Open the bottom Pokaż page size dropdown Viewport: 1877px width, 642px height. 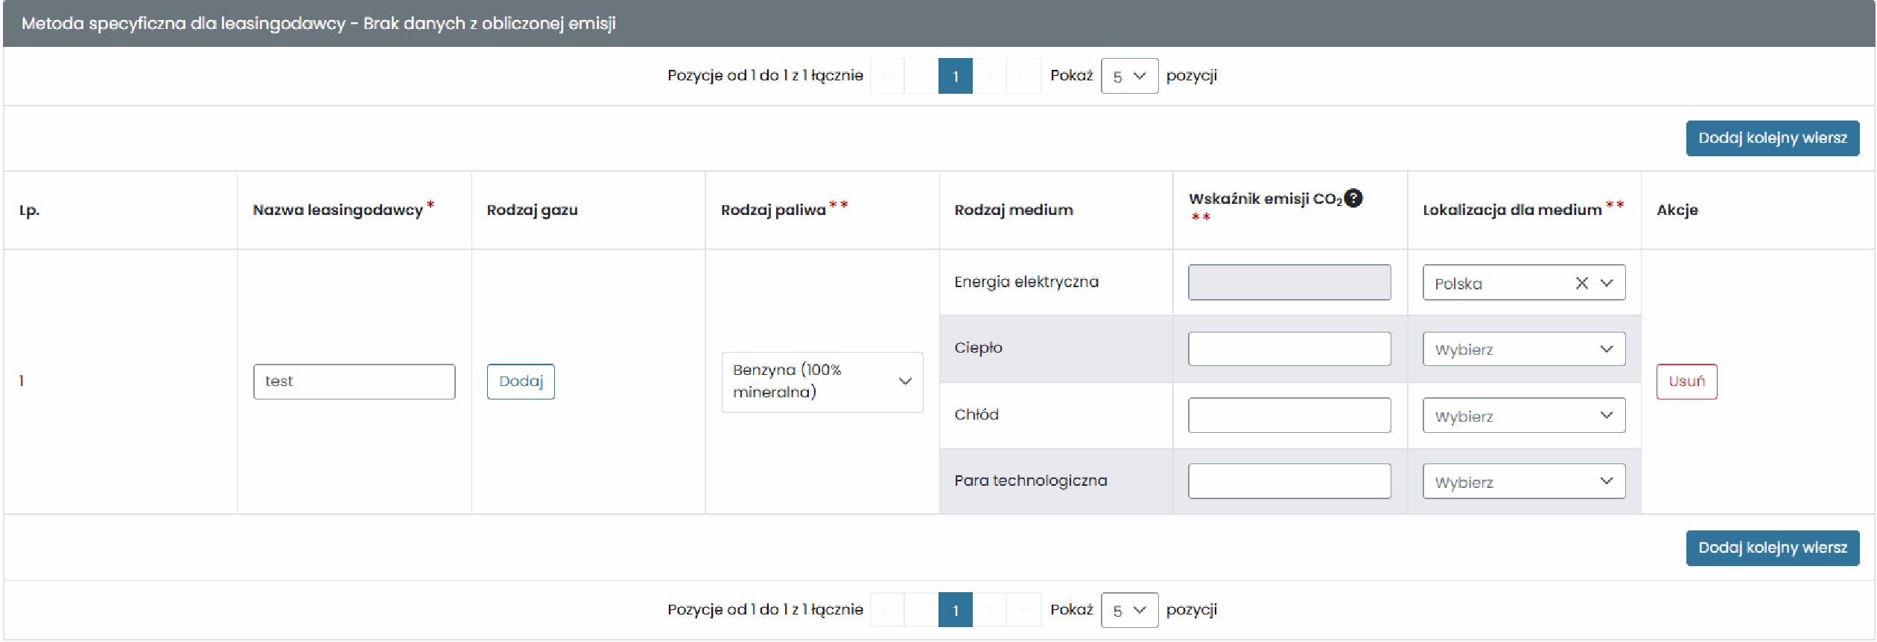click(1129, 610)
